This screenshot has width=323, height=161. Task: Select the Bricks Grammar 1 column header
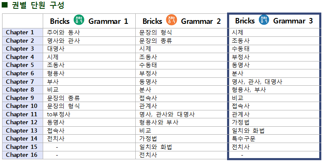tap(89, 21)
